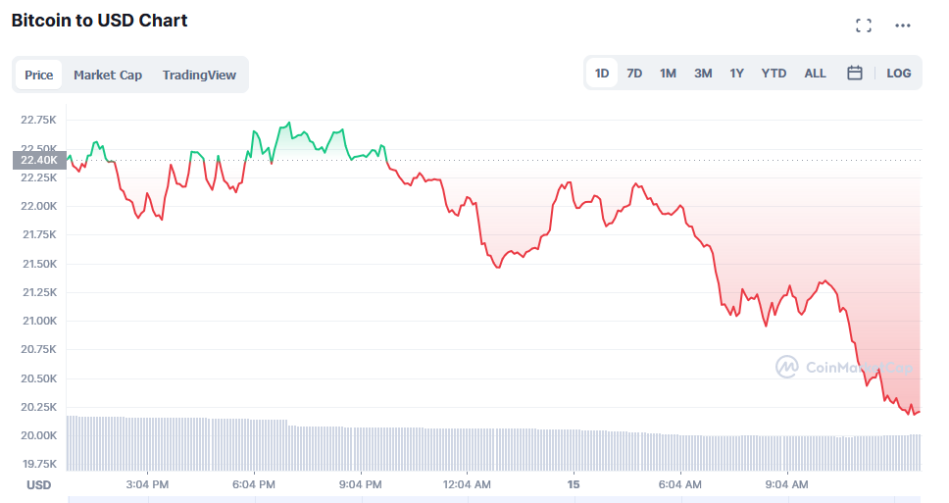Click the fullscreen expand icon
Image resolution: width=949 pixels, height=503 pixels.
pyautogui.click(x=864, y=25)
